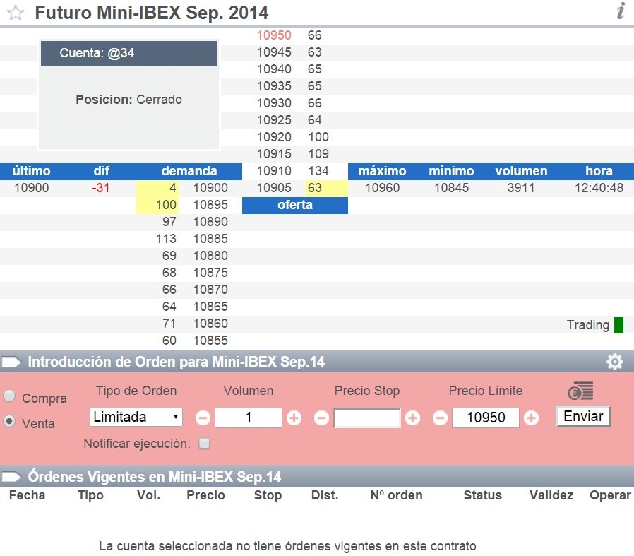Click offer price 10940
The width and height of the screenshot is (634, 556).
pyautogui.click(x=274, y=69)
